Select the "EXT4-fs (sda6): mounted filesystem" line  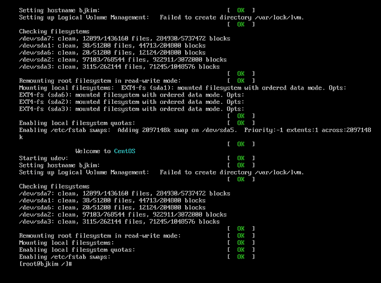(131, 95)
